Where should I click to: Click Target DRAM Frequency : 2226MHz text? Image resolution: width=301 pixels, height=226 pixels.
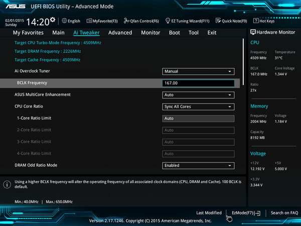click(x=48, y=51)
